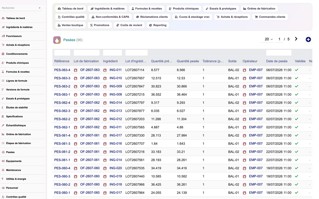The height and width of the screenshot is (199, 319).
Task: Open Formules & recettes top tab
Action: [x=146, y=9]
